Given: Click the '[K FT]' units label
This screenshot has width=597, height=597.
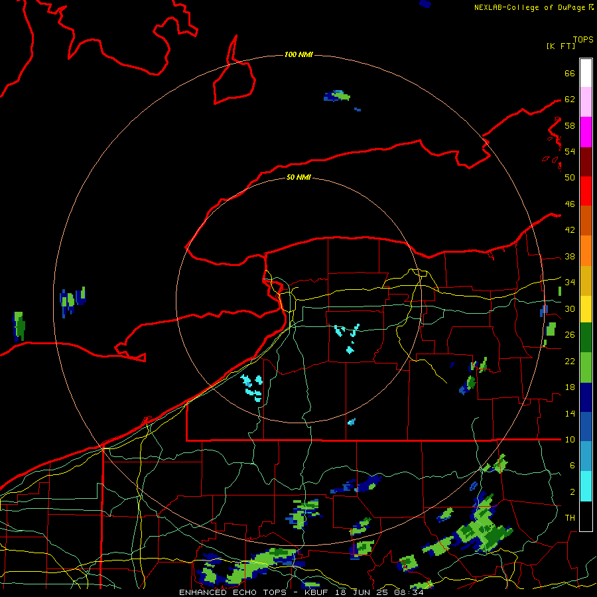Looking at the screenshot, I should click(561, 46).
